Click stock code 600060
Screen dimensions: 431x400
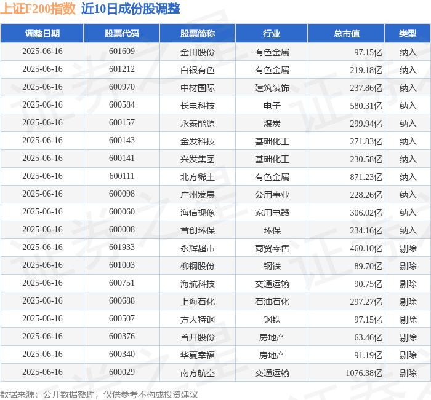(122, 212)
